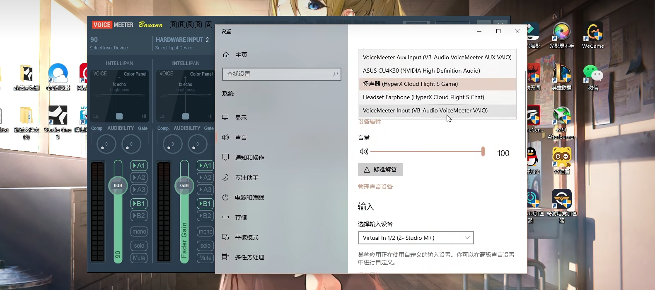Viewport: 655px width, 290px height.
Task: Click the home icon next to 主页
Action: (226, 55)
